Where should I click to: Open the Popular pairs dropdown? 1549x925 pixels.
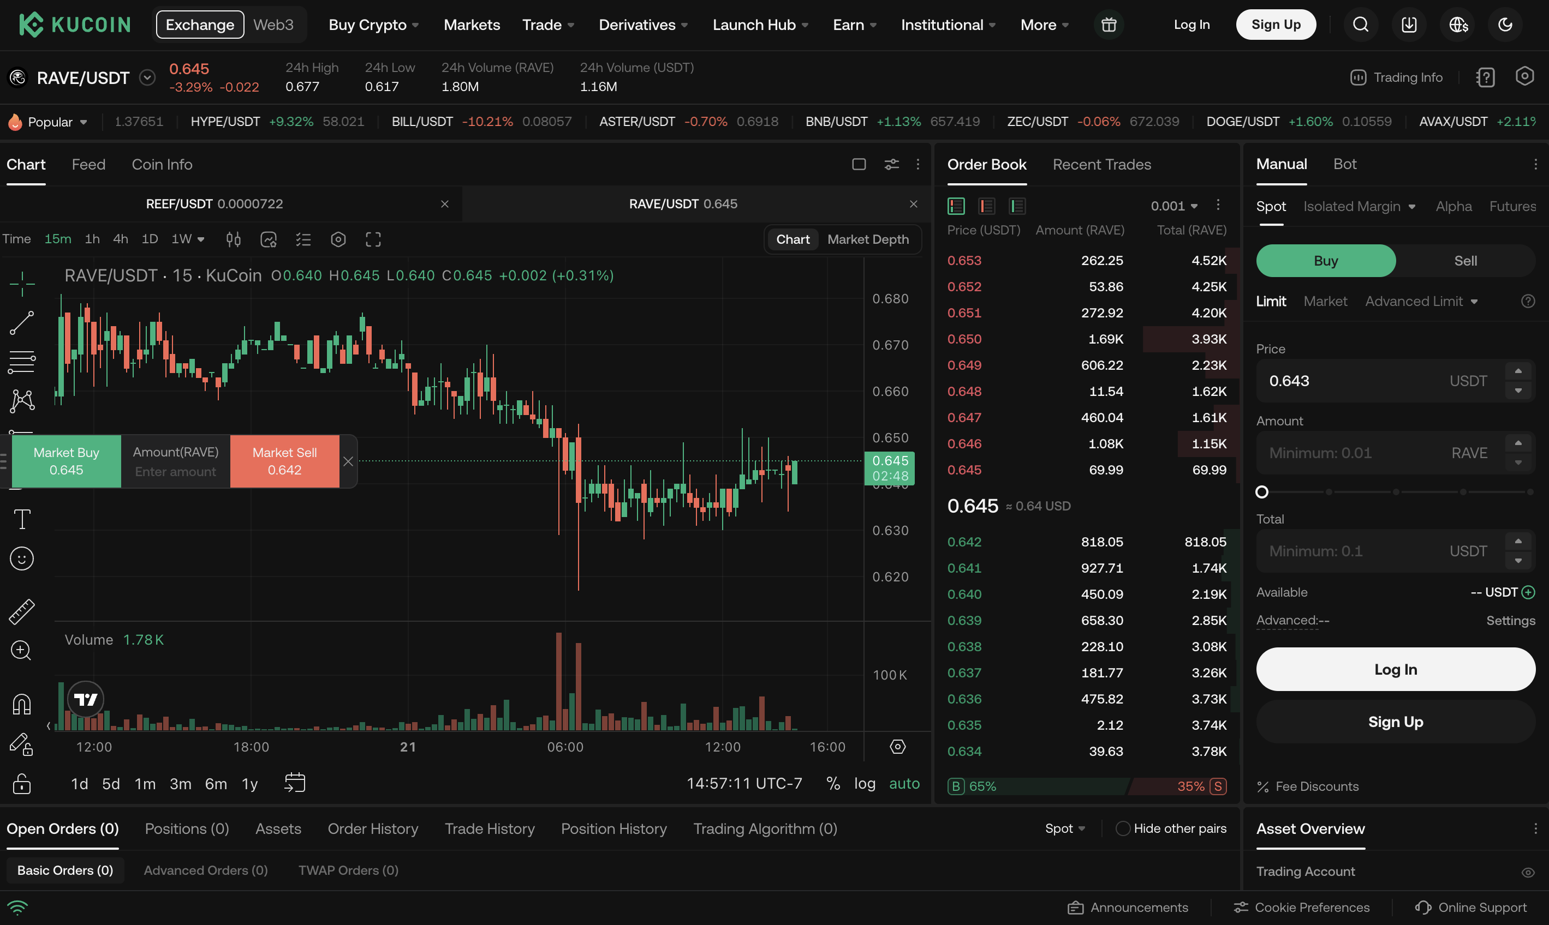pyautogui.click(x=48, y=122)
